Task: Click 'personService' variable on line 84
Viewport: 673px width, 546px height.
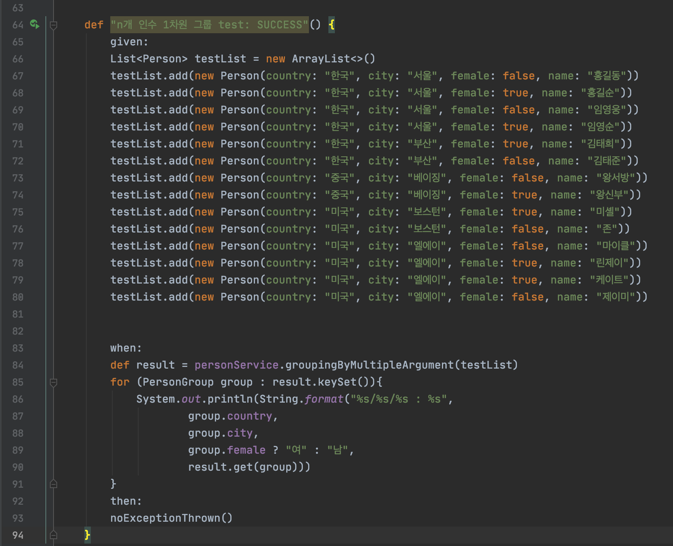Action: click(236, 365)
